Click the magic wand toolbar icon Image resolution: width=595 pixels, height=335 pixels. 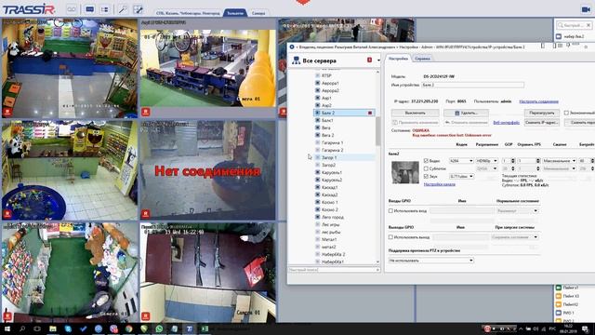(122, 9)
